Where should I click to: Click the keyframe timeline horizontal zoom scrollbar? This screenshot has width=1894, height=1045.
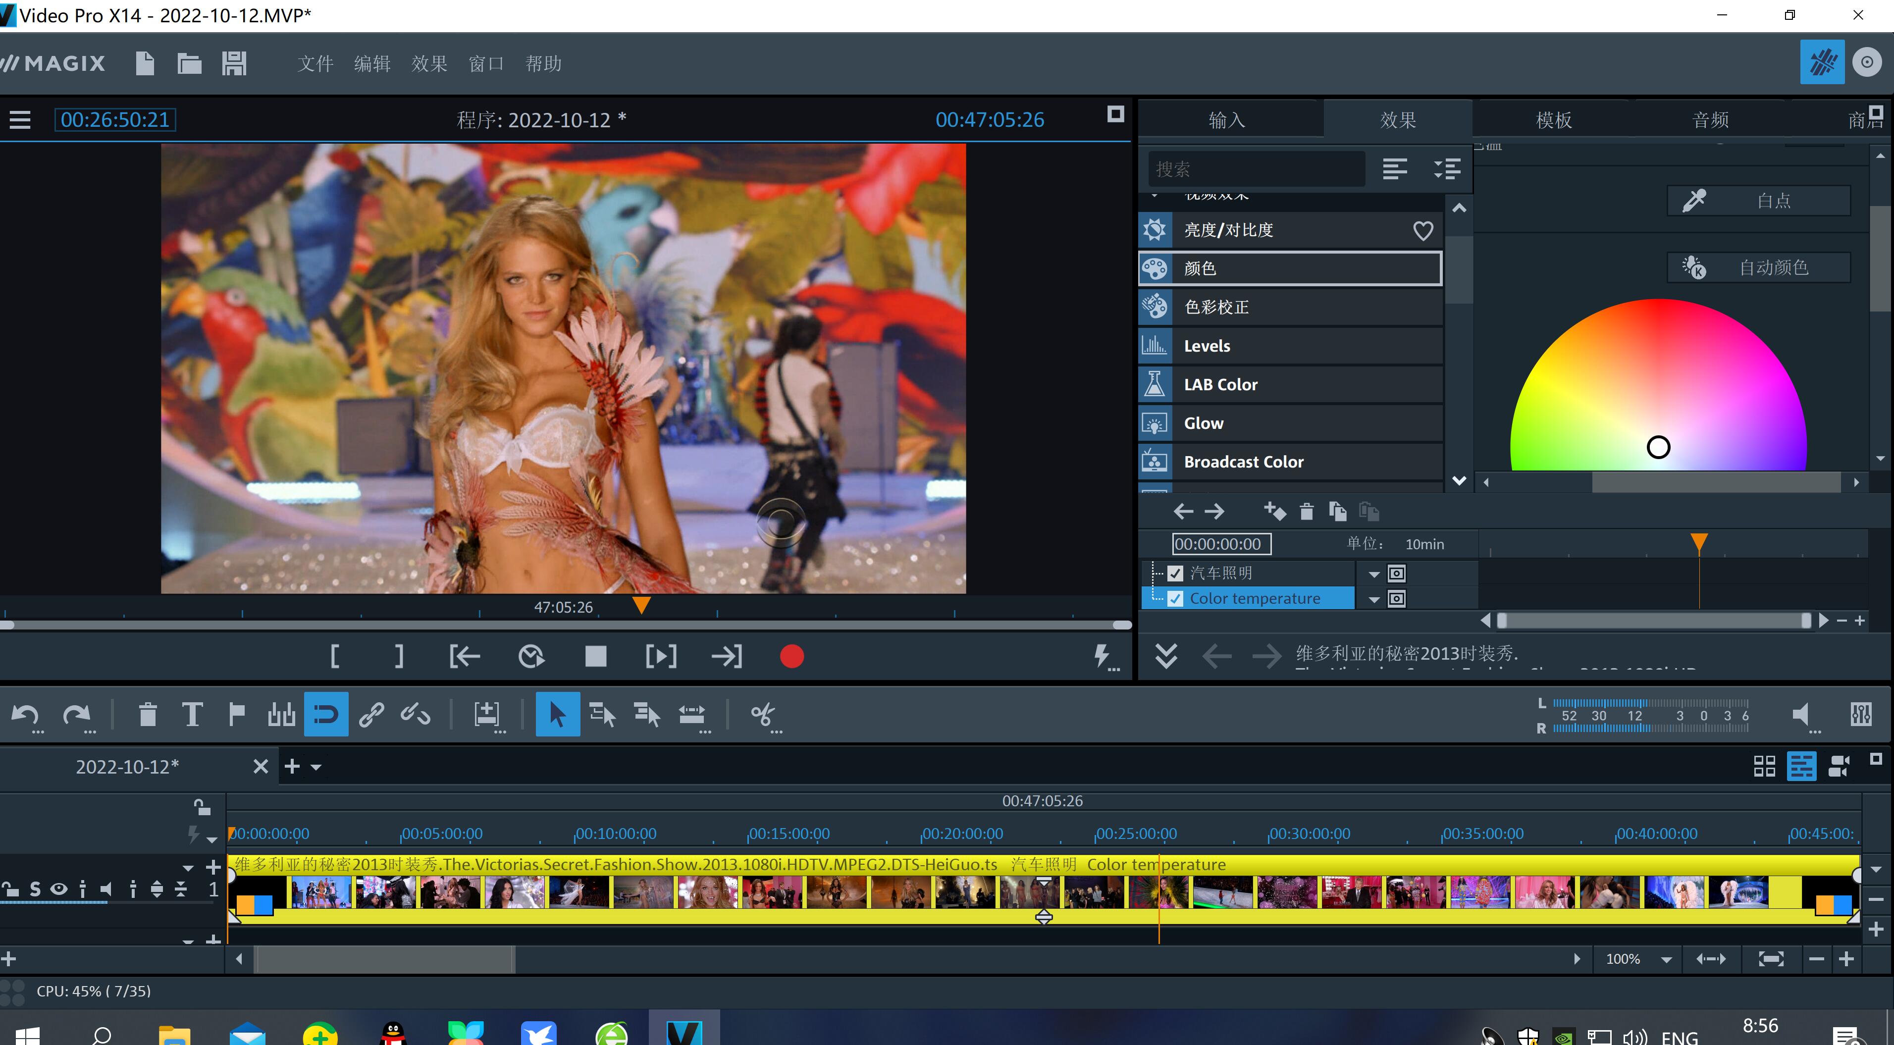[1654, 621]
